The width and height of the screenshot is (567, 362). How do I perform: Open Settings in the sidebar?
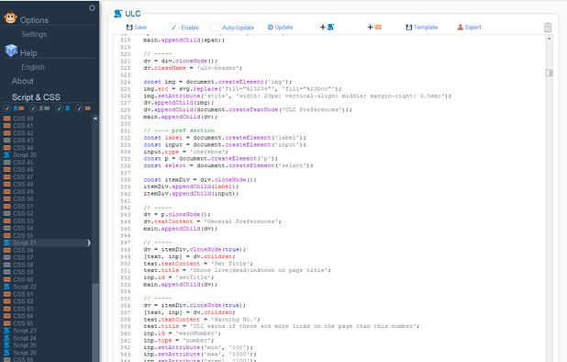click(34, 34)
